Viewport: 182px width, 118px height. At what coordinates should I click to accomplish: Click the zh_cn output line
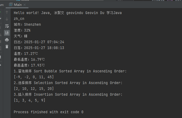tap(19, 19)
